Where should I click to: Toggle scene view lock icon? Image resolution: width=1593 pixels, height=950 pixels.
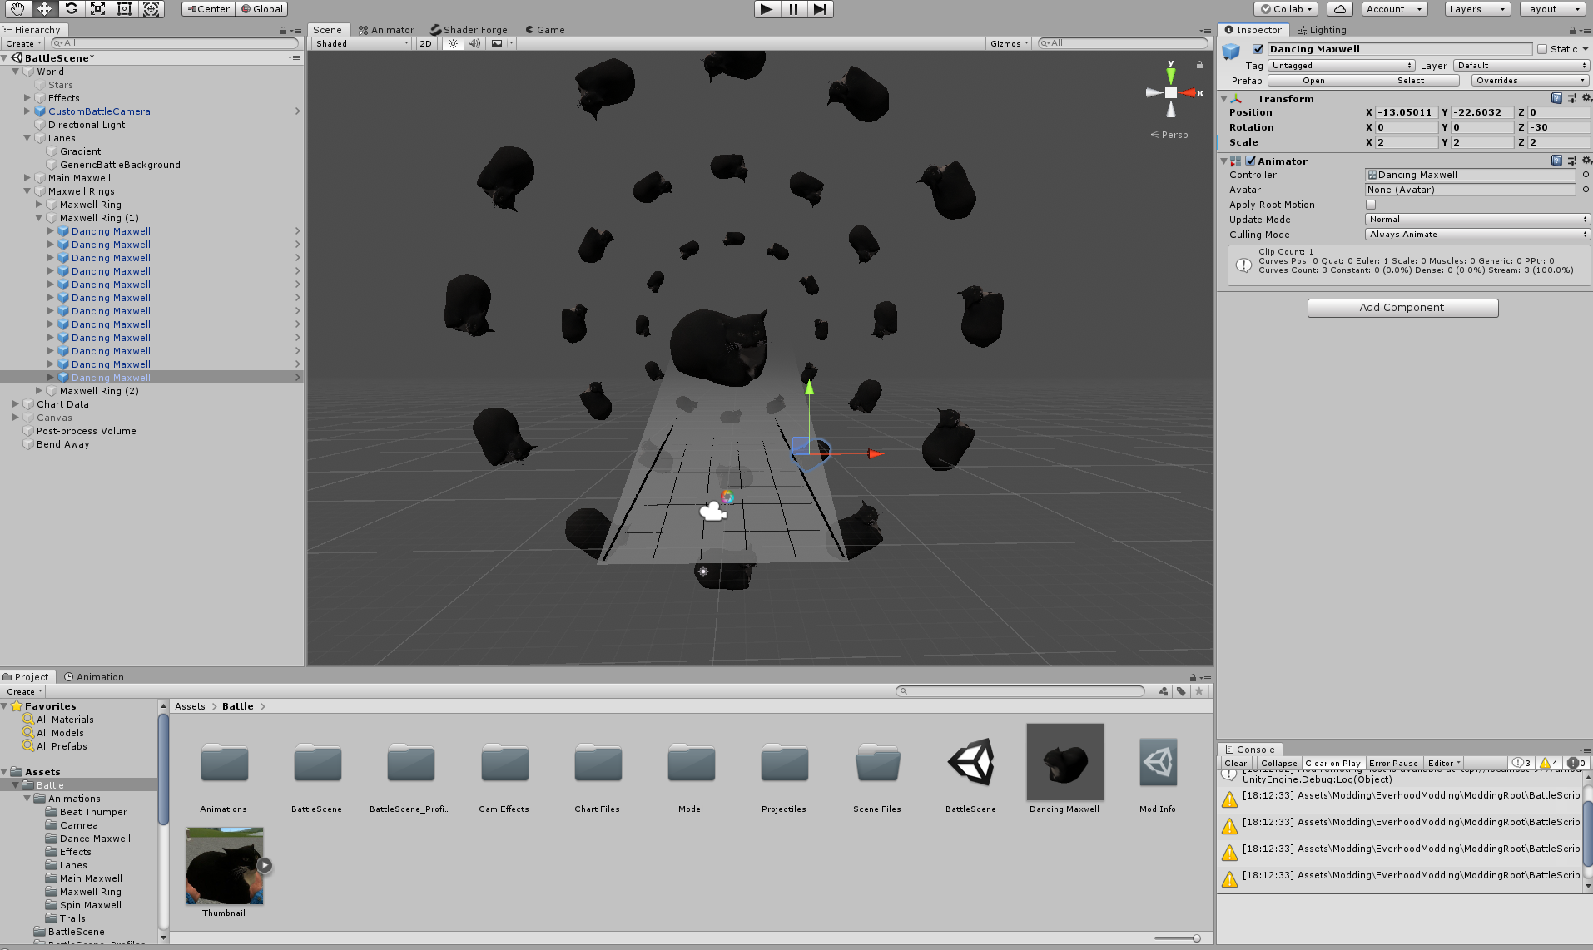pyautogui.click(x=1199, y=64)
